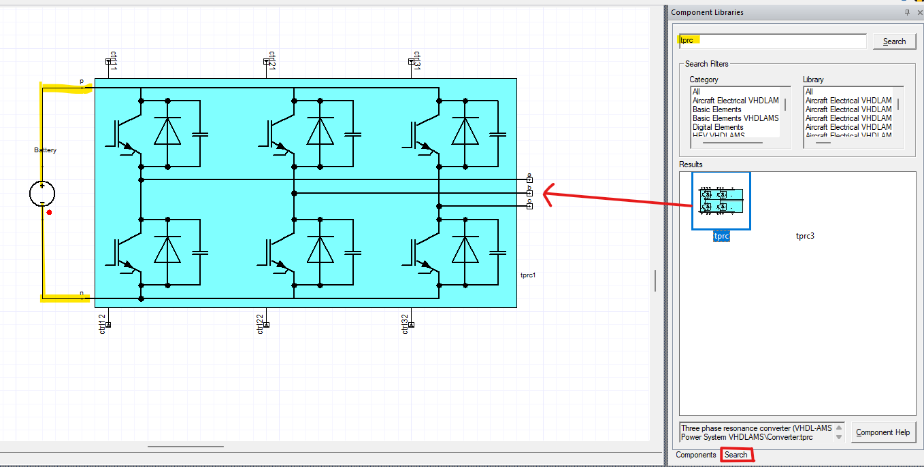Click the ctl32 control port symbol
924x467 pixels.
point(410,326)
